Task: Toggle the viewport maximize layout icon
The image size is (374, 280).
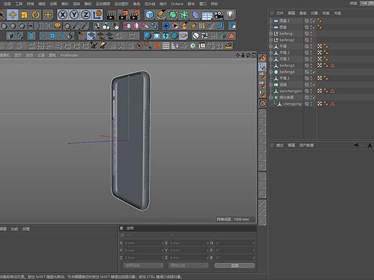Action: [254, 55]
